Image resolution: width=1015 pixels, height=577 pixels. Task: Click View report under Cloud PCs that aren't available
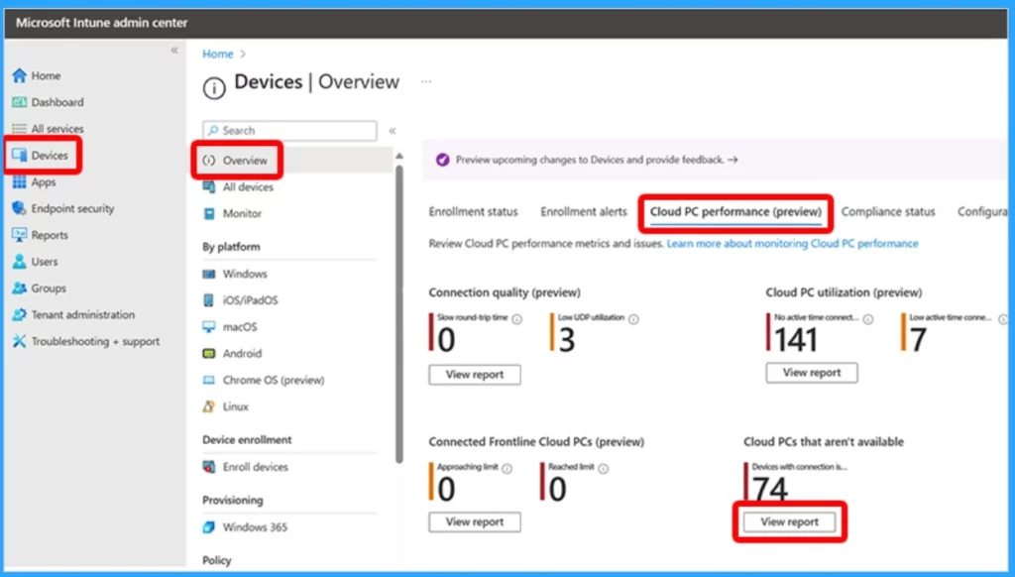pos(789,521)
